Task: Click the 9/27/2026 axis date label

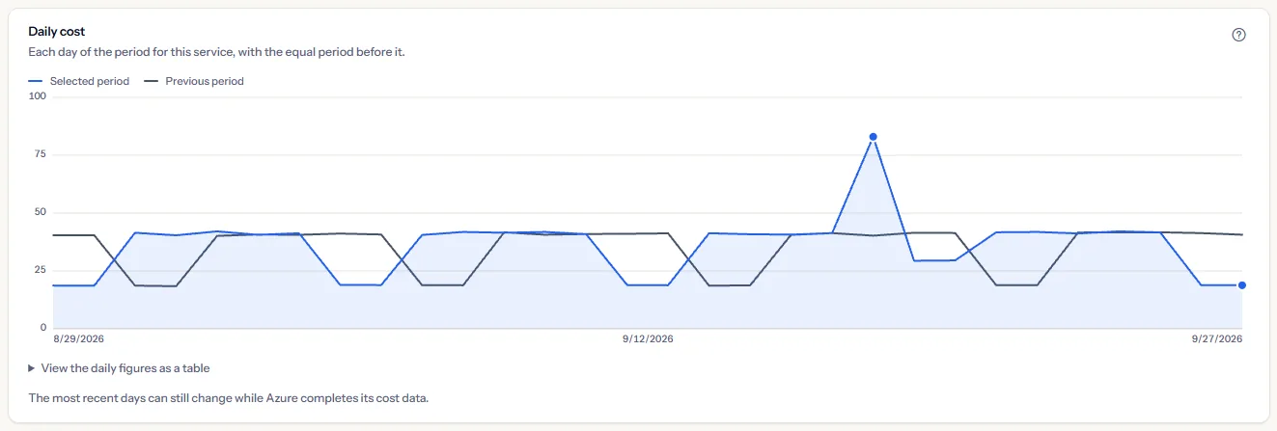Action: [x=1216, y=339]
